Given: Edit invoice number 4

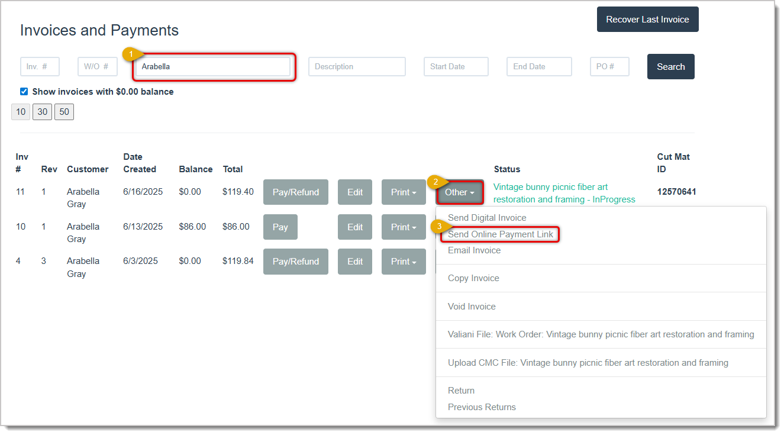Looking at the screenshot, I should click(354, 261).
